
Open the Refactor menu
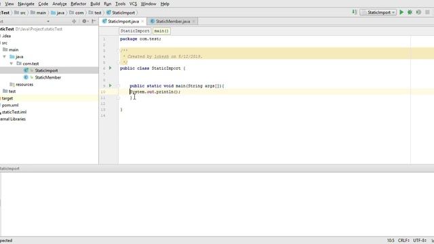79,4
